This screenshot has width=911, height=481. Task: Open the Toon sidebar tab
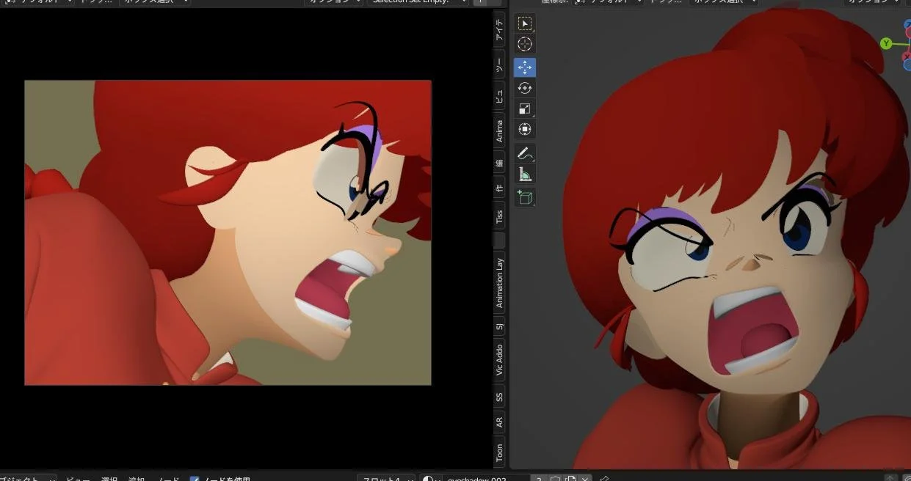coord(499,452)
